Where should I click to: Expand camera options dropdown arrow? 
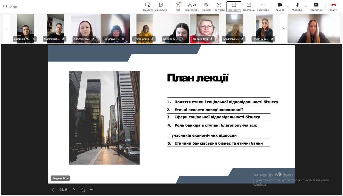288,7
